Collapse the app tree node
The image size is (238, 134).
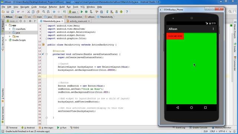[x=6, y=25]
